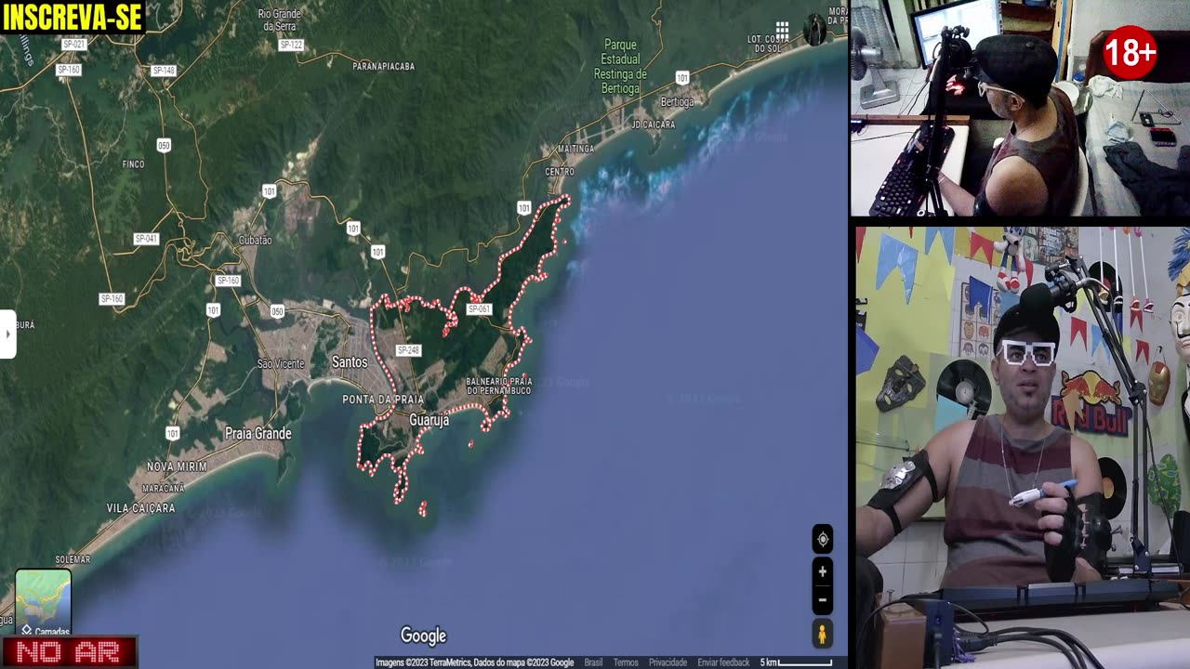This screenshot has height=669, width=1190.
Task: Click the 050 shield near Finco
Action: (x=164, y=145)
